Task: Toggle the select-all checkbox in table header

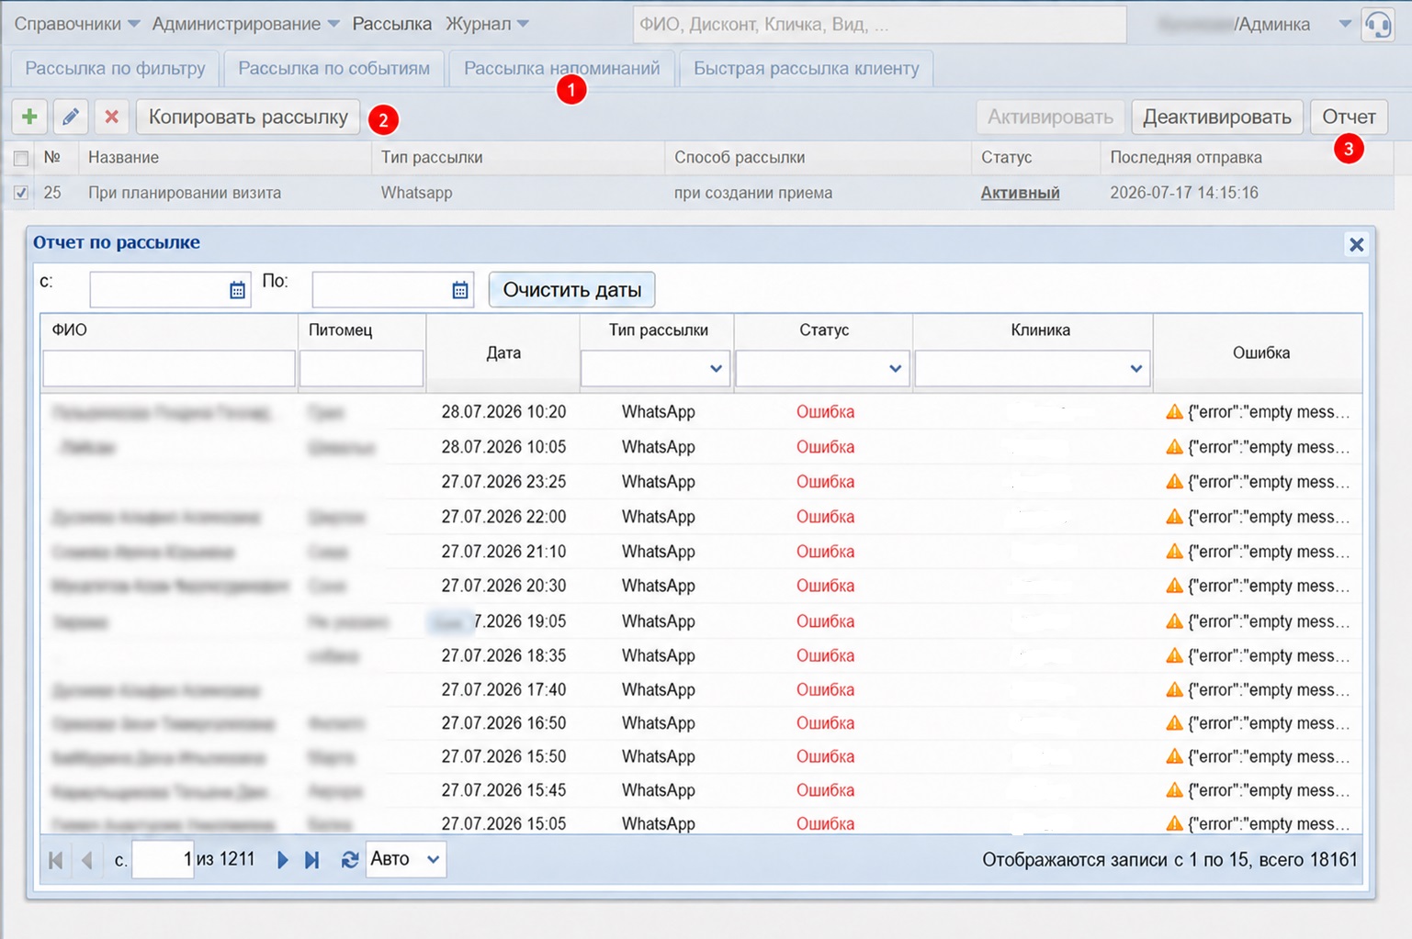Action: (20, 158)
